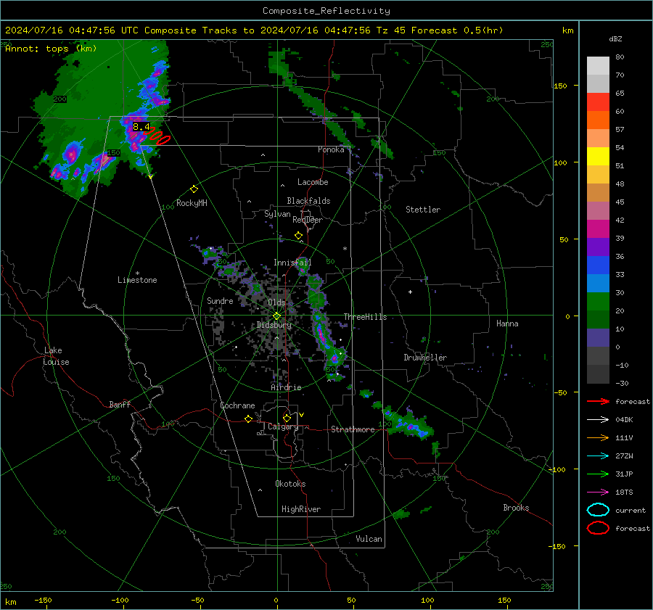Image resolution: width=653 pixels, height=610 pixels.
Task: Pick the green swatch between 30 and 20
Action: (598, 302)
